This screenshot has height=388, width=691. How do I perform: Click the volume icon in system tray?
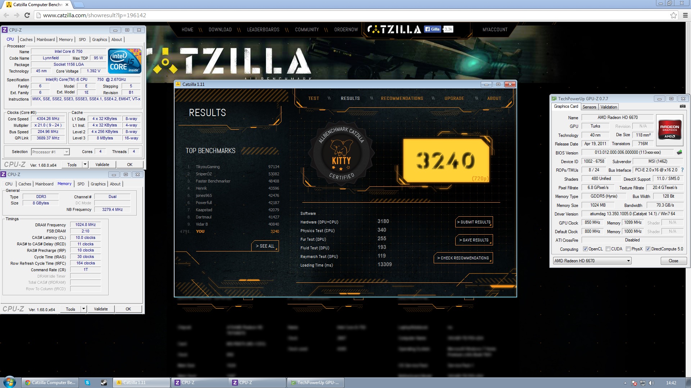pyautogui.click(x=651, y=383)
